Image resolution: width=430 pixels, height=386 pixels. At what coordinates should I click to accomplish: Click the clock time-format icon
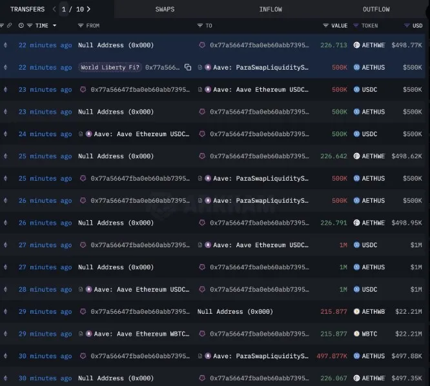pyautogui.click(x=21, y=25)
